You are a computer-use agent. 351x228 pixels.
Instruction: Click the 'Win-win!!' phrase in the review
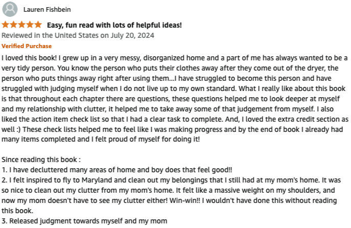point(185,200)
